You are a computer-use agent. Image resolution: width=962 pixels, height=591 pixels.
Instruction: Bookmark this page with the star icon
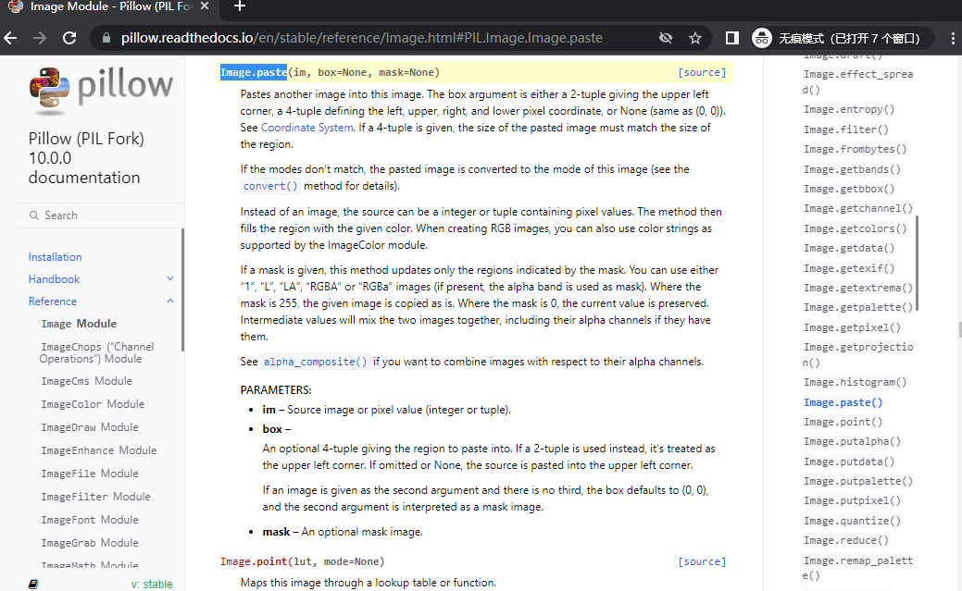695,38
